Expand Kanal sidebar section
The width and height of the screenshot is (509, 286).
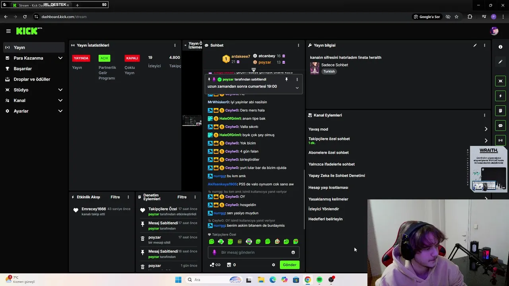[60, 100]
